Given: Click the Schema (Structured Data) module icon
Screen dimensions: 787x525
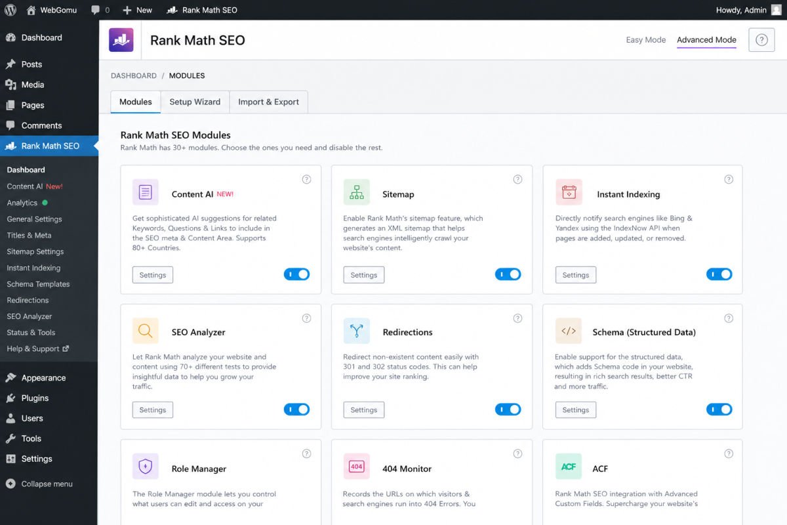Looking at the screenshot, I should pos(569,331).
